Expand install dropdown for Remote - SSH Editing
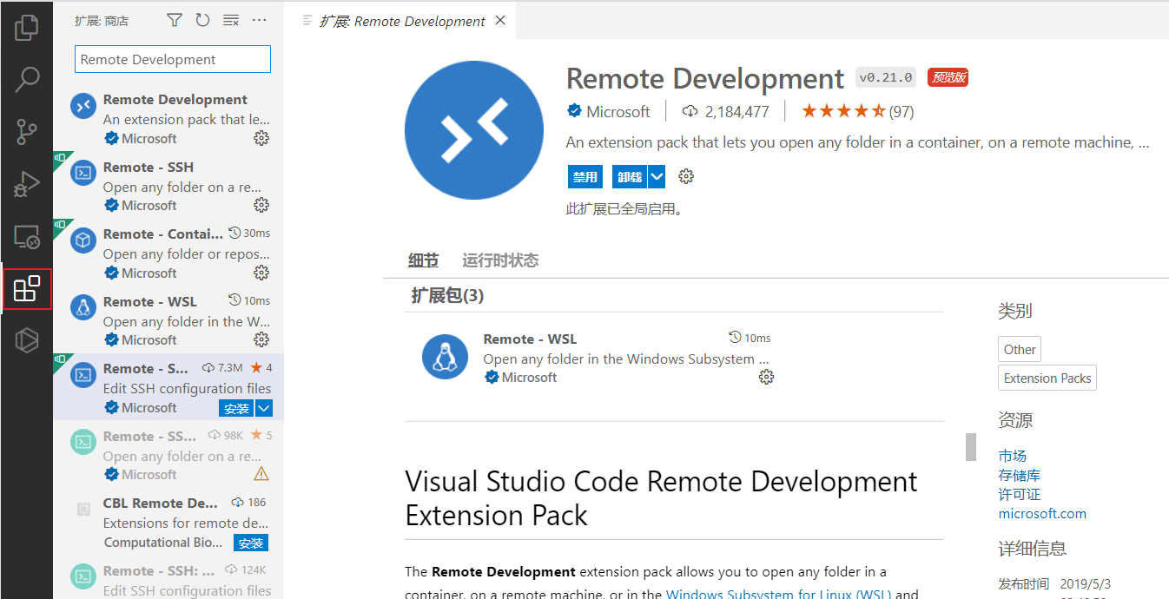 point(264,408)
